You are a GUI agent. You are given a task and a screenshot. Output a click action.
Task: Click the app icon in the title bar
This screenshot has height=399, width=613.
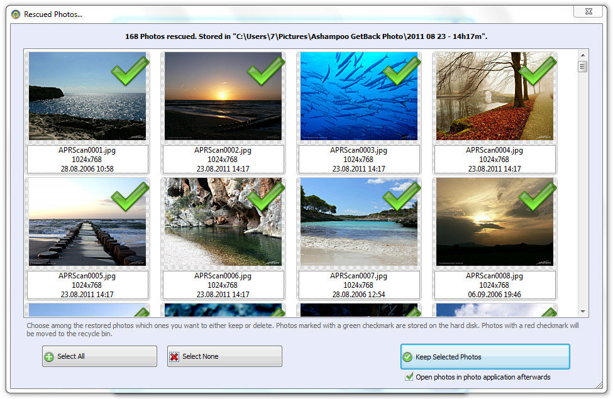point(16,14)
